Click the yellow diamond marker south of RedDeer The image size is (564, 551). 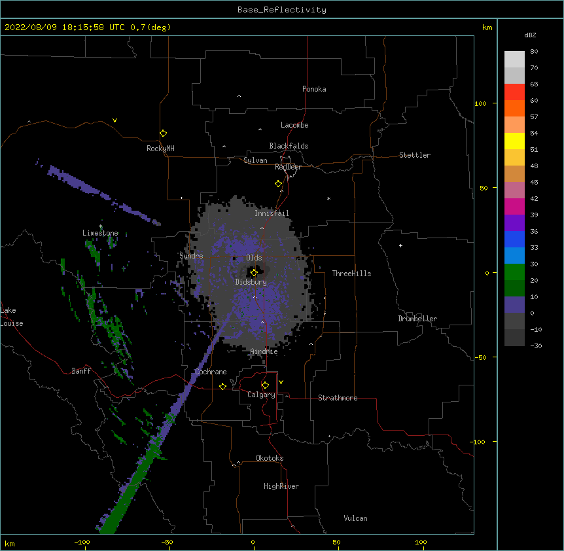[279, 184]
